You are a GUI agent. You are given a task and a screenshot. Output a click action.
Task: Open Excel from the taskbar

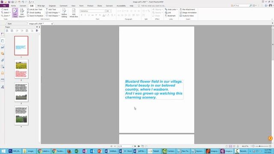pyautogui.click(x=77, y=151)
